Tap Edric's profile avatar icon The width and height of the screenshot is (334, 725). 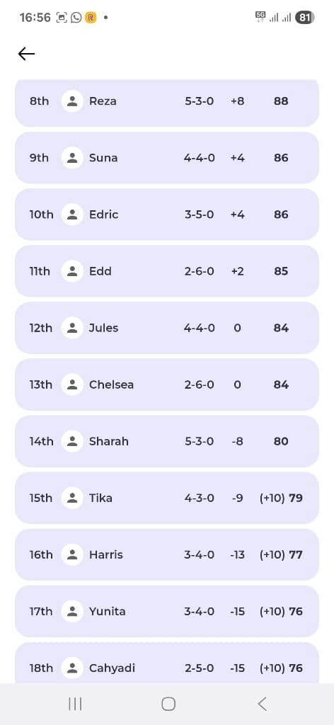(x=72, y=215)
